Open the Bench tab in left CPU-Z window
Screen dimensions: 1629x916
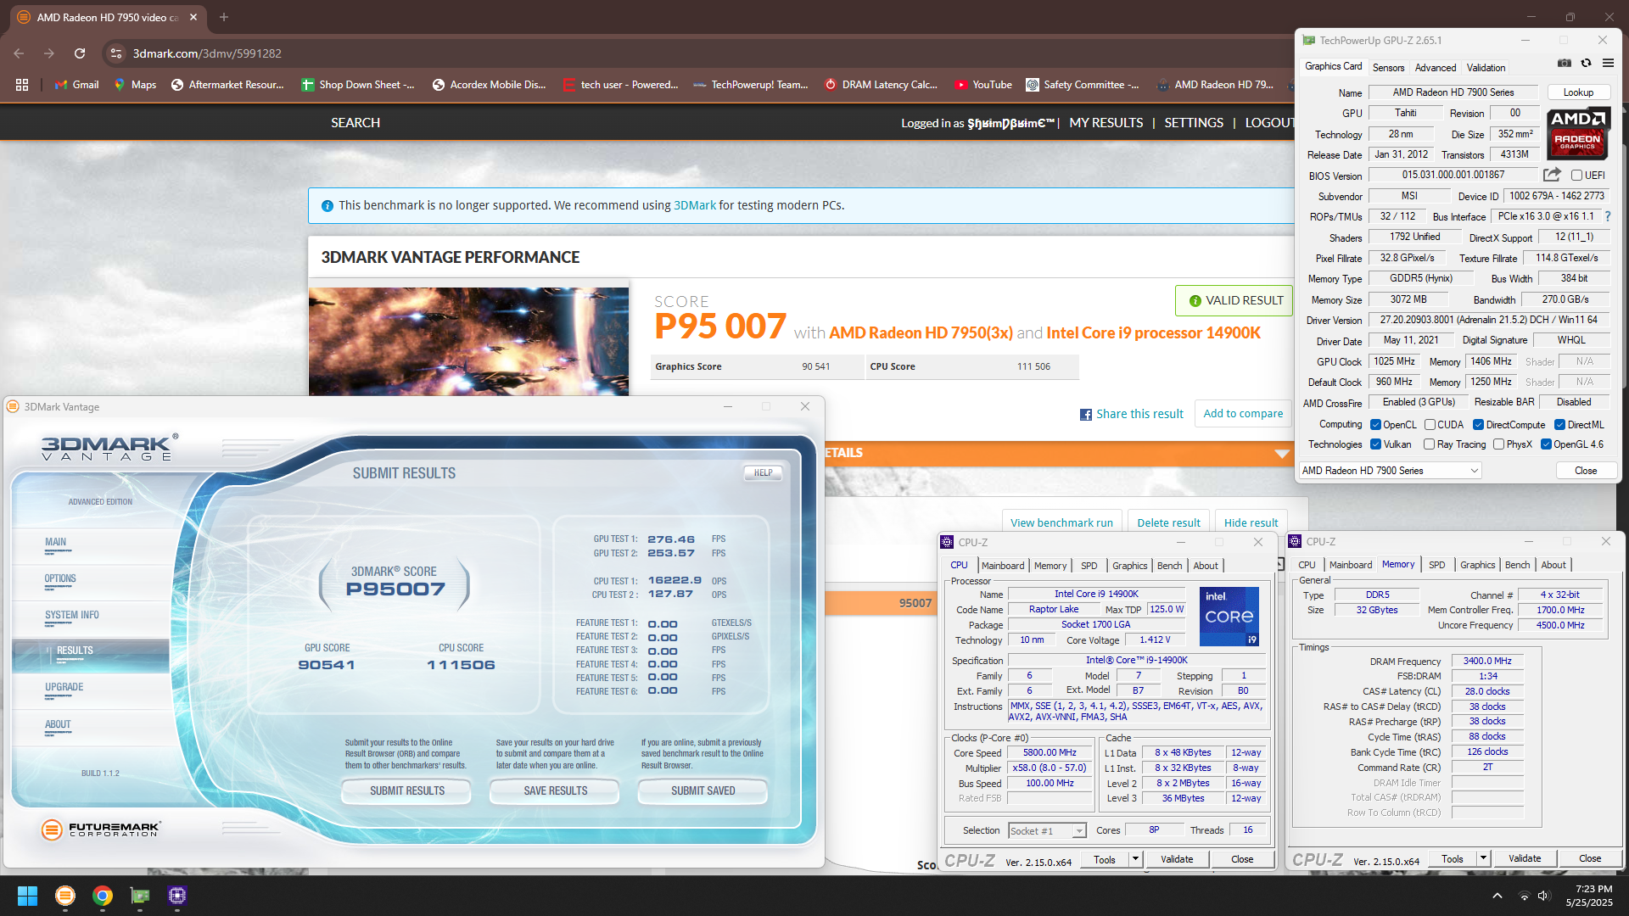1169,566
